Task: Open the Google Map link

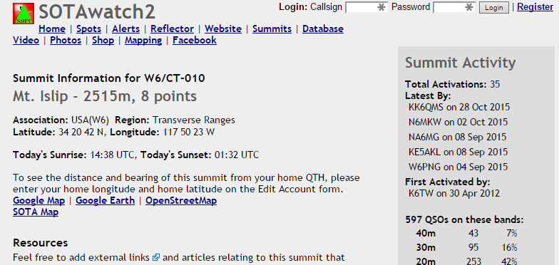Action: coord(39,201)
